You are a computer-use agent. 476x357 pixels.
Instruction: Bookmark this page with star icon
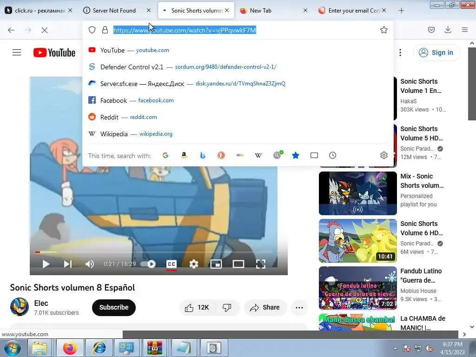pyautogui.click(x=383, y=30)
